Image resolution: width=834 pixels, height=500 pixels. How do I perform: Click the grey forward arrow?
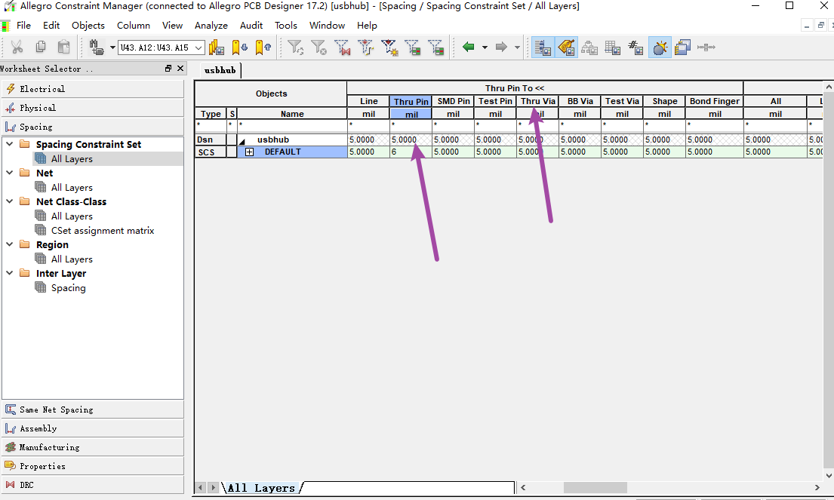point(501,47)
